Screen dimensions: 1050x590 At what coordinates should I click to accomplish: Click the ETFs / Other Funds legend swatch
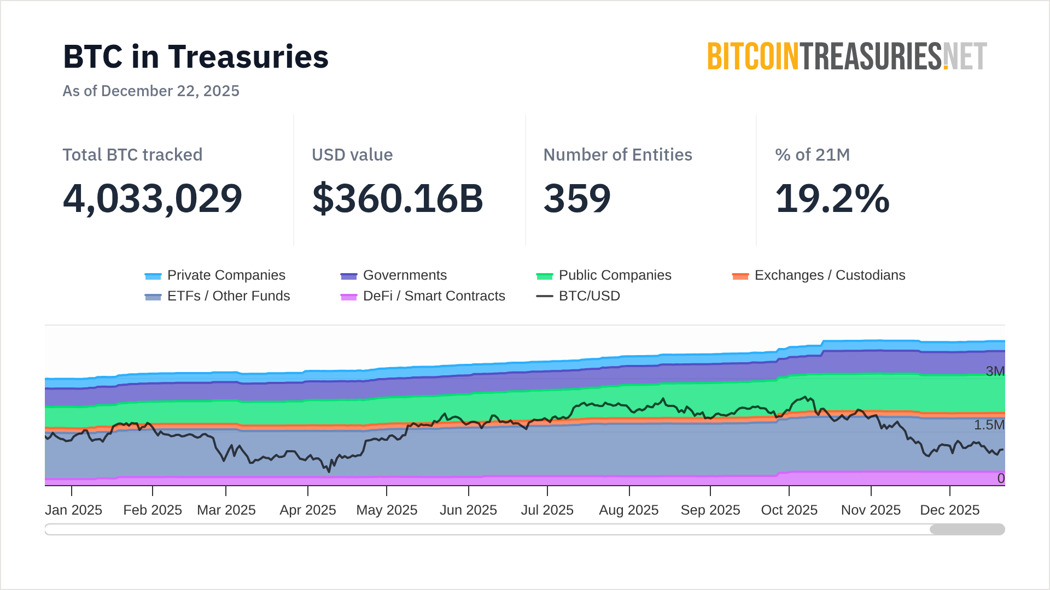point(153,297)
